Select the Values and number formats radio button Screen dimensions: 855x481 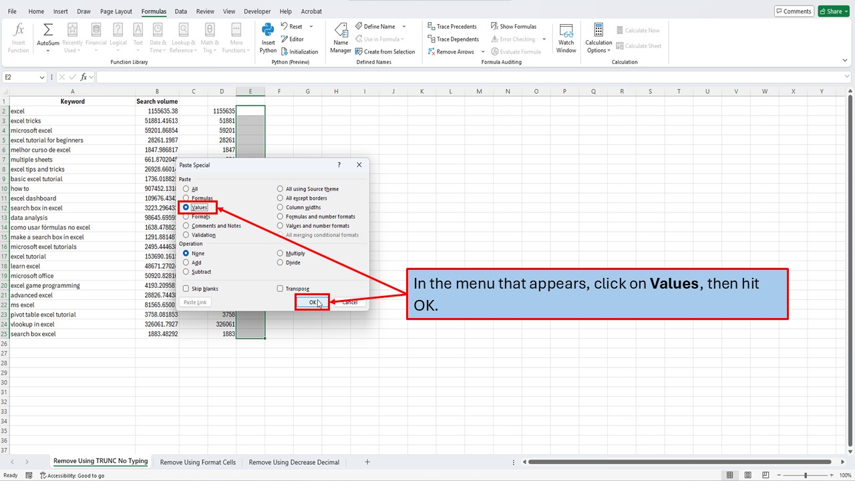[x=280, y=225]
